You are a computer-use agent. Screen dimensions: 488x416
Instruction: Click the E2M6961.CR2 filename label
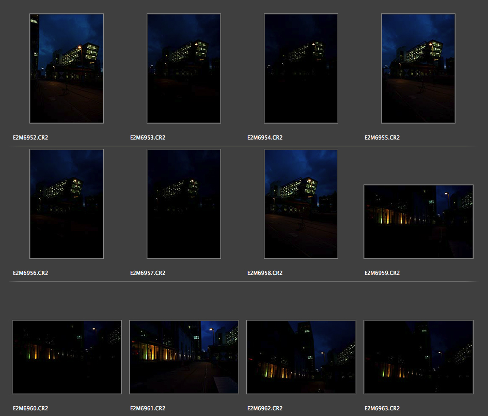[x=148, y=408]
